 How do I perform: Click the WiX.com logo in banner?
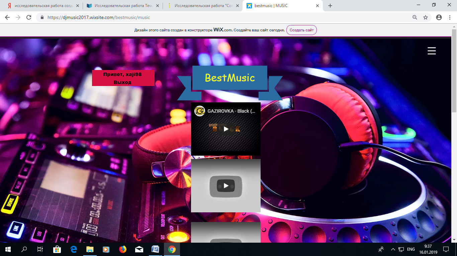(x=222, y=30)
